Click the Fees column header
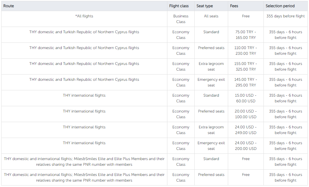Screen dimensions: 309x187 (x=234, y=6)
